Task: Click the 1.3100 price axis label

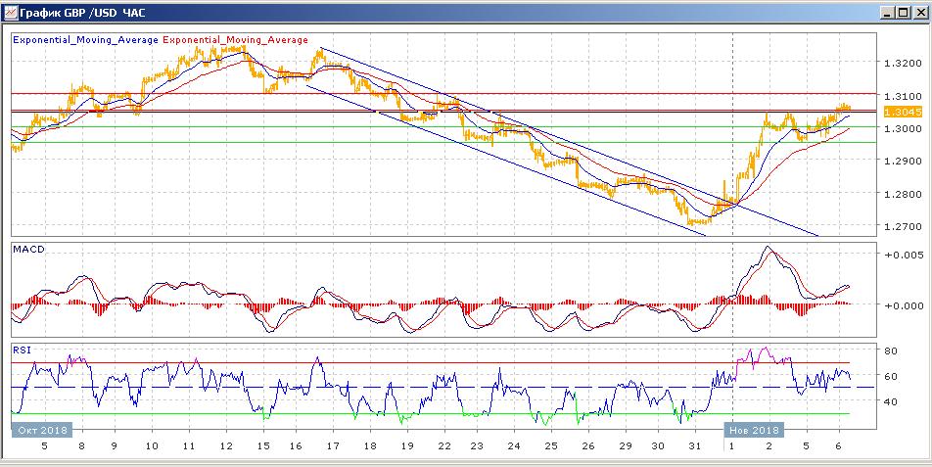Action: point(904,96)
